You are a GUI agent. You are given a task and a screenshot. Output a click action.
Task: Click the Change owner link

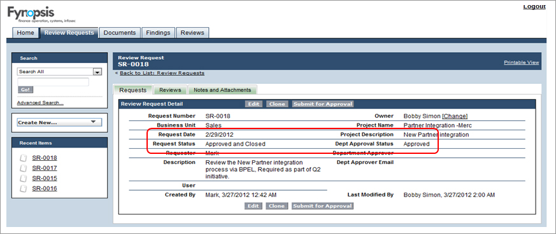coord(455,116)
